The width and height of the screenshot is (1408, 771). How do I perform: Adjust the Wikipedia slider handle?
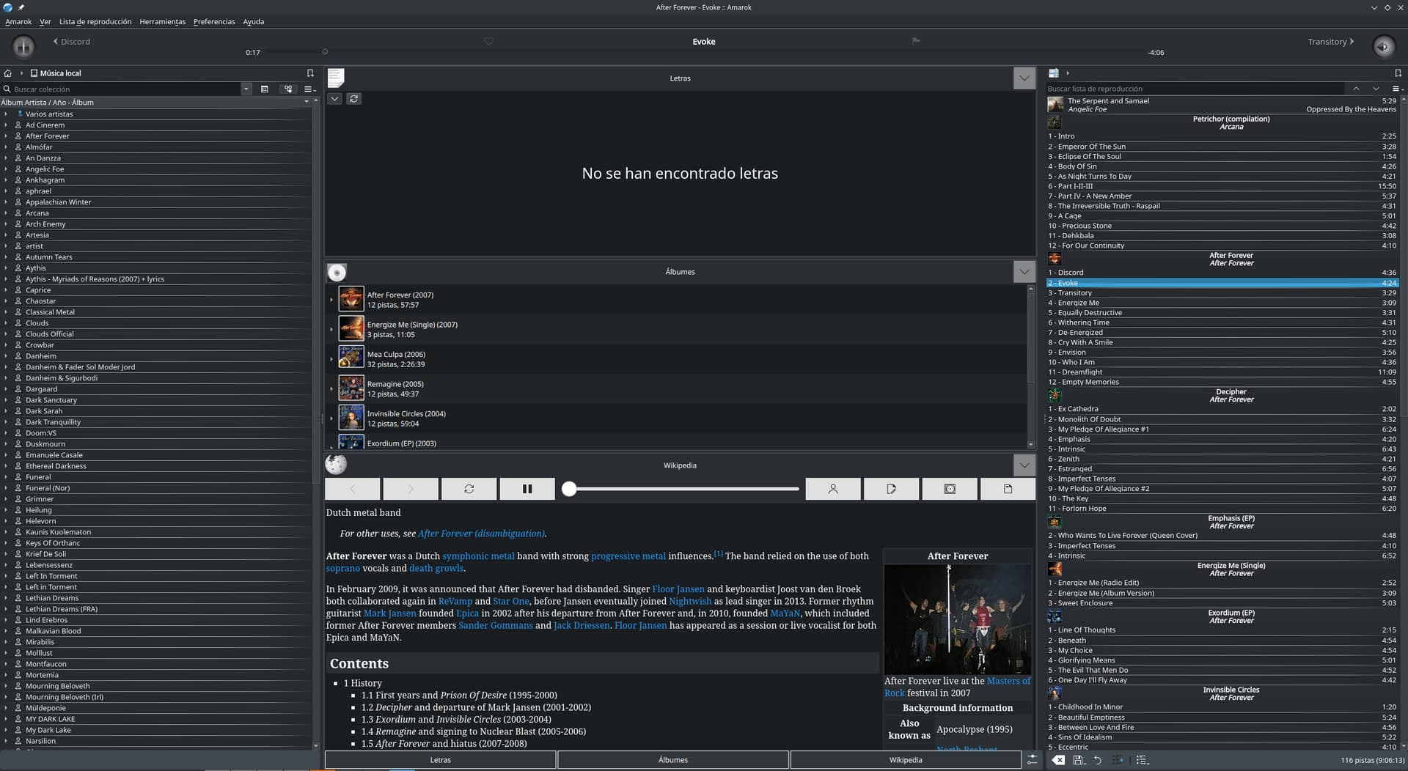(569, 489)
